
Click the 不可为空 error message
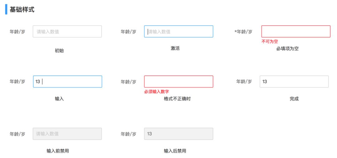270,42
